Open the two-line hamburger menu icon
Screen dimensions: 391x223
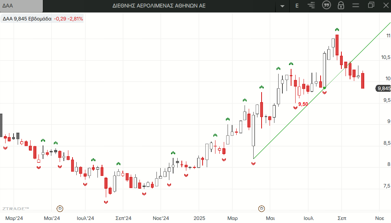pos(356,6)
